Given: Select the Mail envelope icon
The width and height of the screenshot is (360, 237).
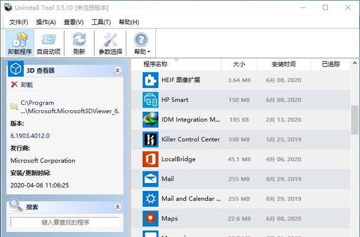Looking at the screenshot, I should 151,179.
